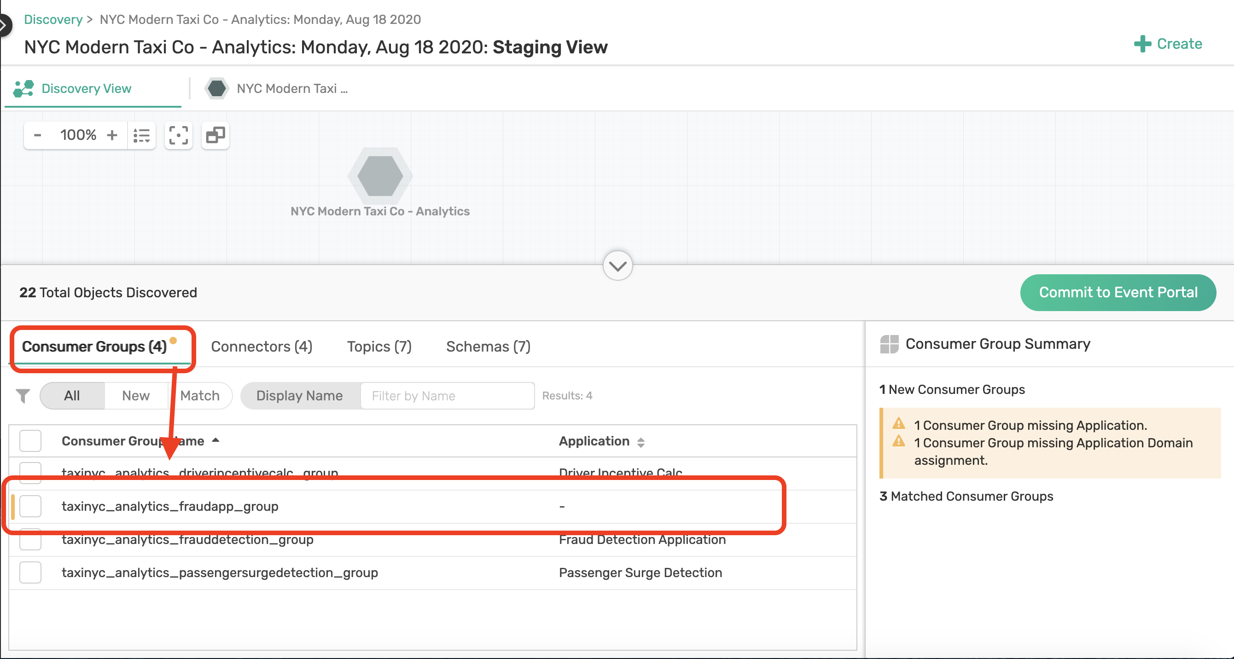Screen dimensions: 1234x659
Task: Click the Discovery View tab icon
Action: 23,88
